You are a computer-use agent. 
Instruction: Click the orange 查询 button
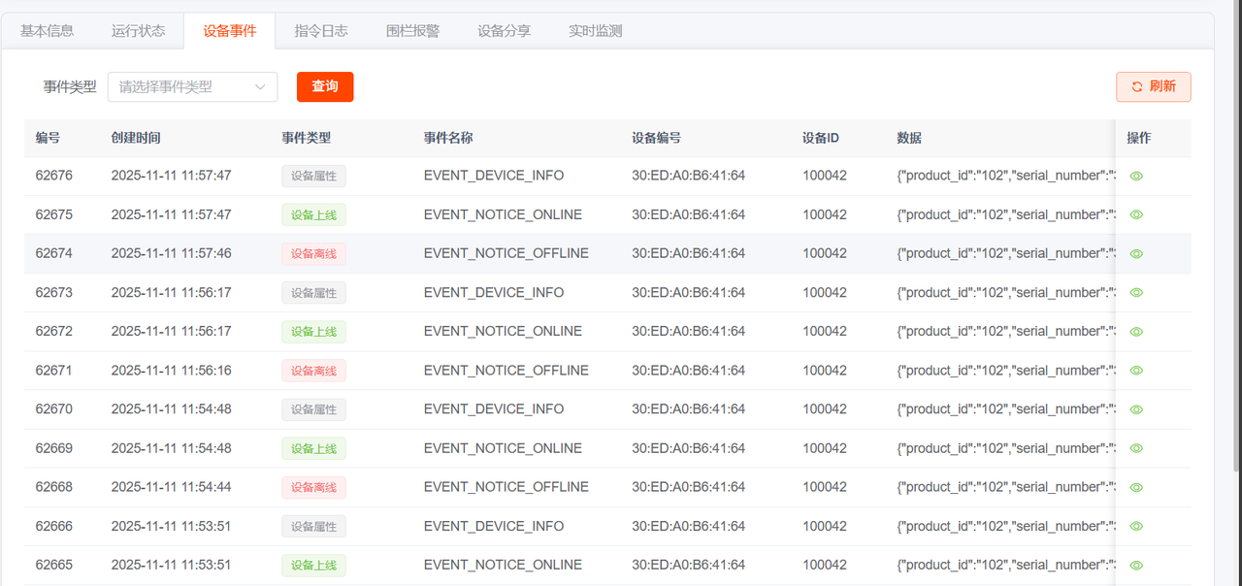tap(325, 86)
